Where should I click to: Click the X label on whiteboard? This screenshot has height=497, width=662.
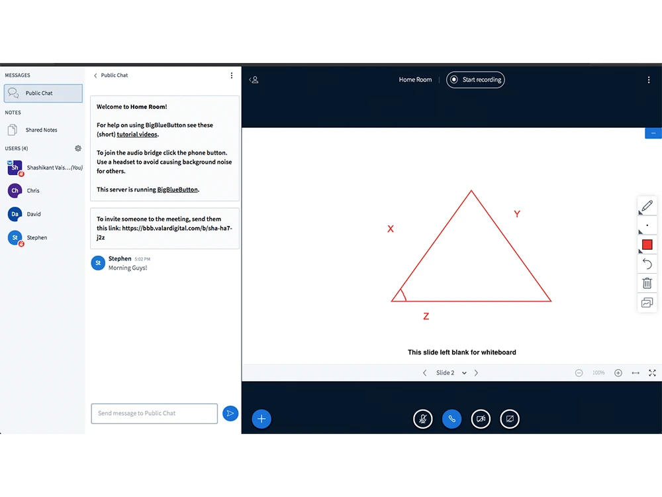(x=391, y=229)
